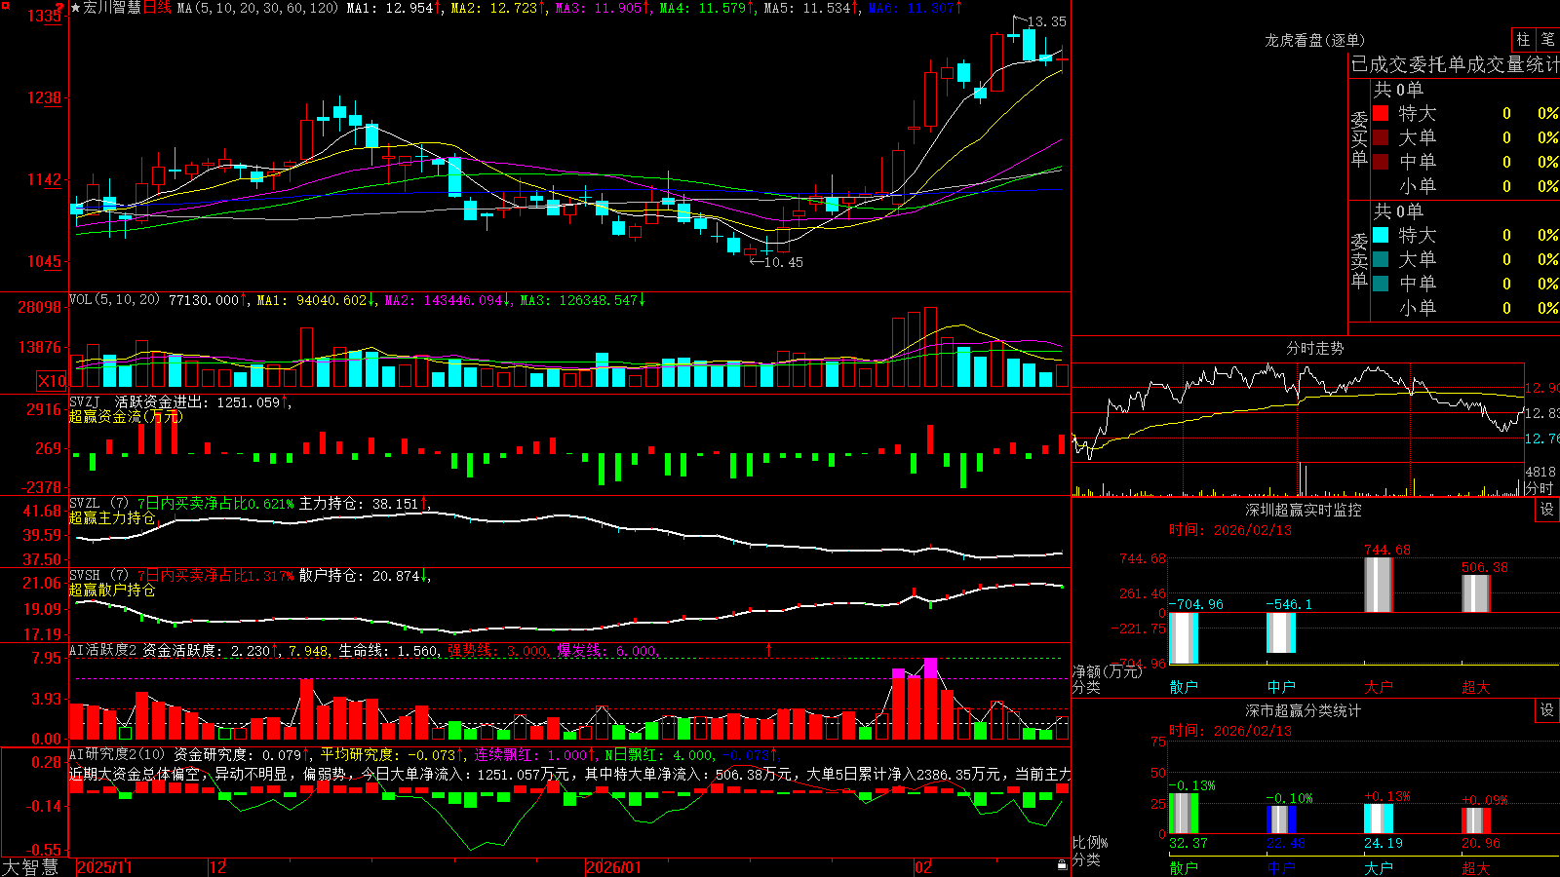Click the 主力持仓: 38.151 value
The image size is (1560, 877).
[x=358, y=504]
